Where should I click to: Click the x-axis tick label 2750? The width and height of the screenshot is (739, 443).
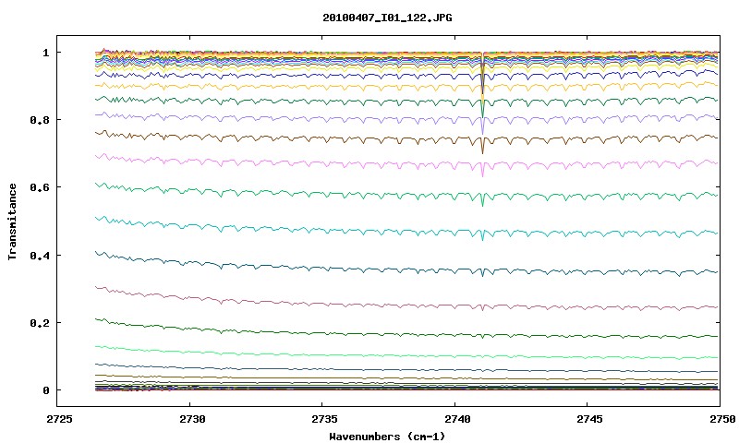click(x=721, y=419)
